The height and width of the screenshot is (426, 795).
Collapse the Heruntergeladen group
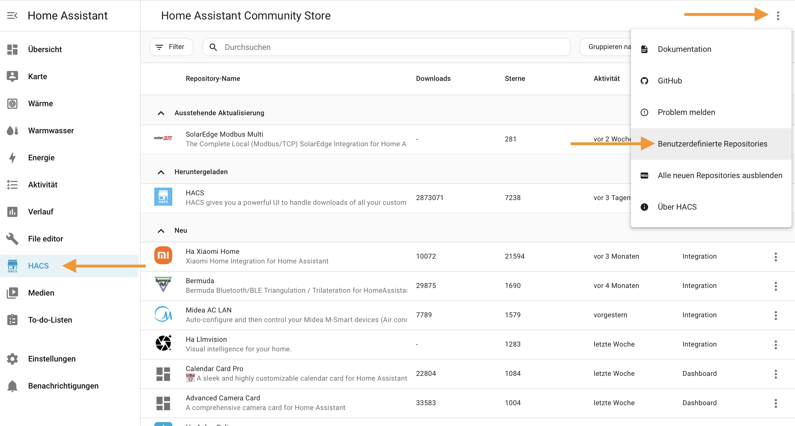[161, 172]
